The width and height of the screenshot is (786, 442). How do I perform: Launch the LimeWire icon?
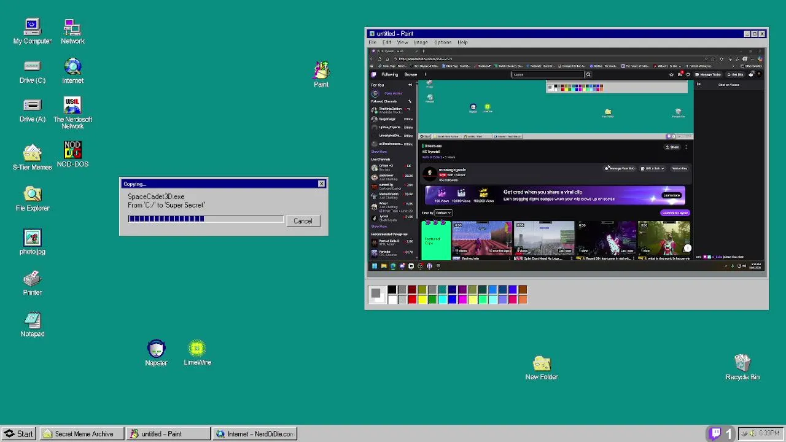point(197,353)
